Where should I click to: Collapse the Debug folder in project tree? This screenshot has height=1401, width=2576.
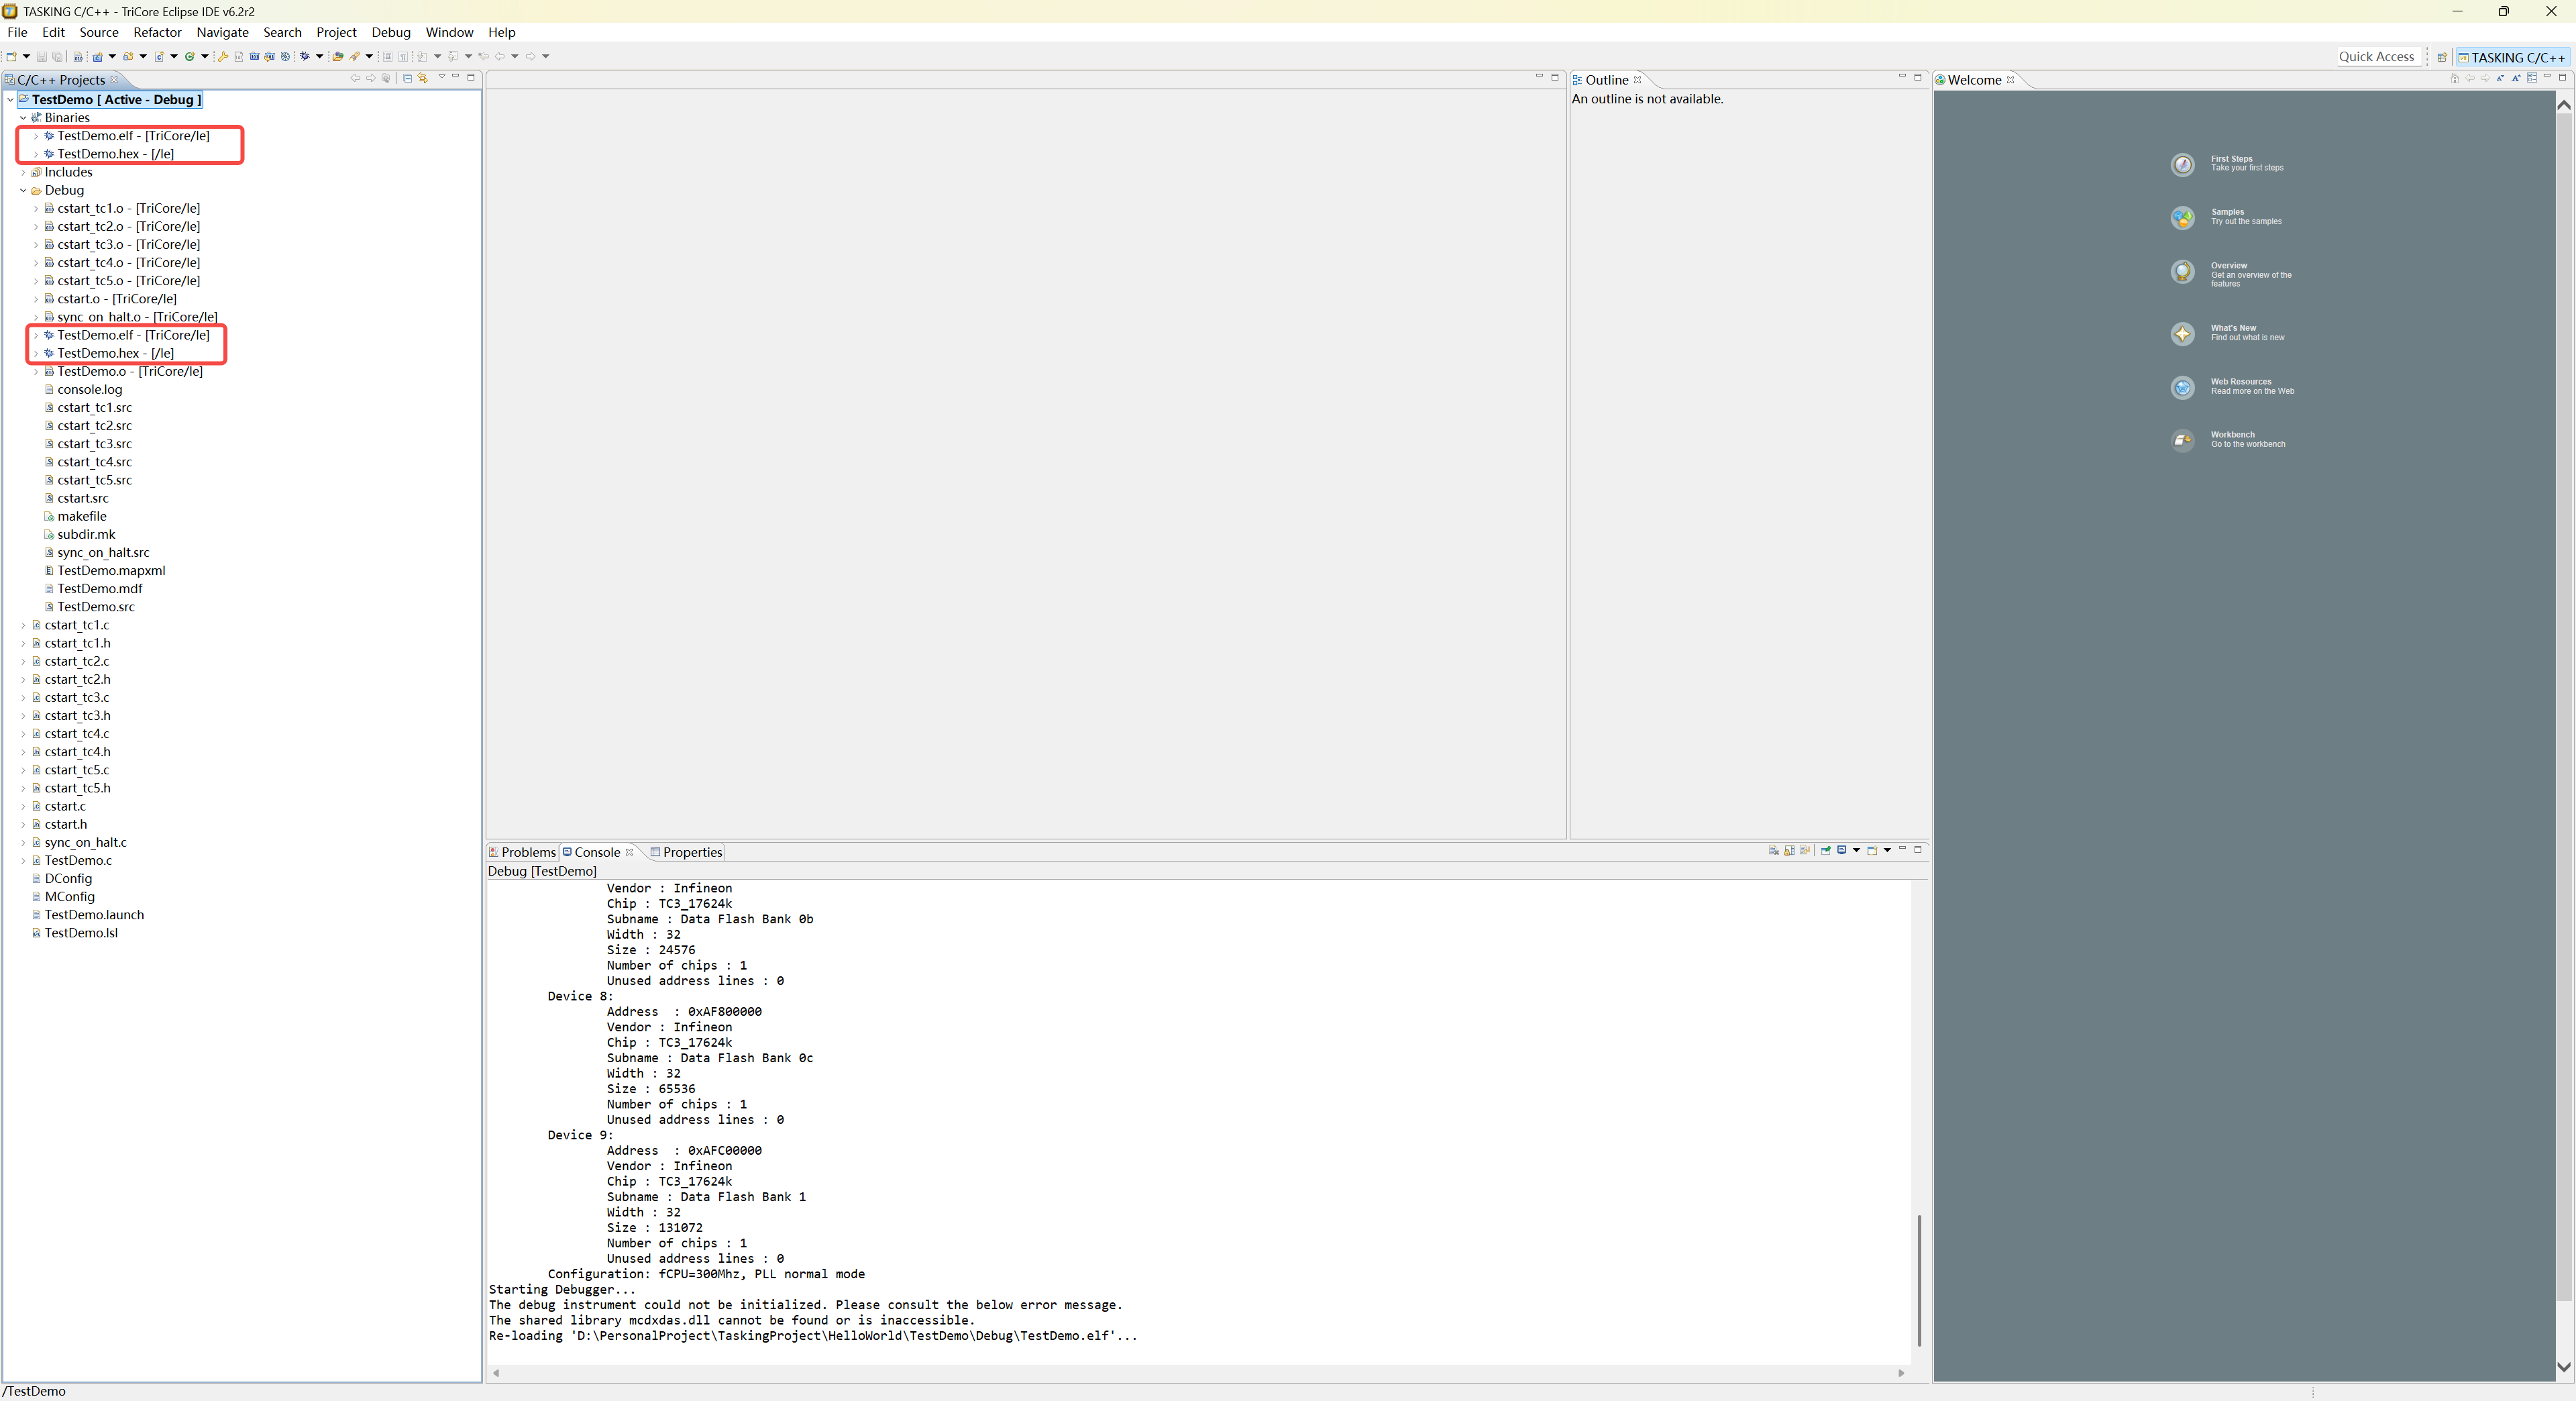pos(23,190)
